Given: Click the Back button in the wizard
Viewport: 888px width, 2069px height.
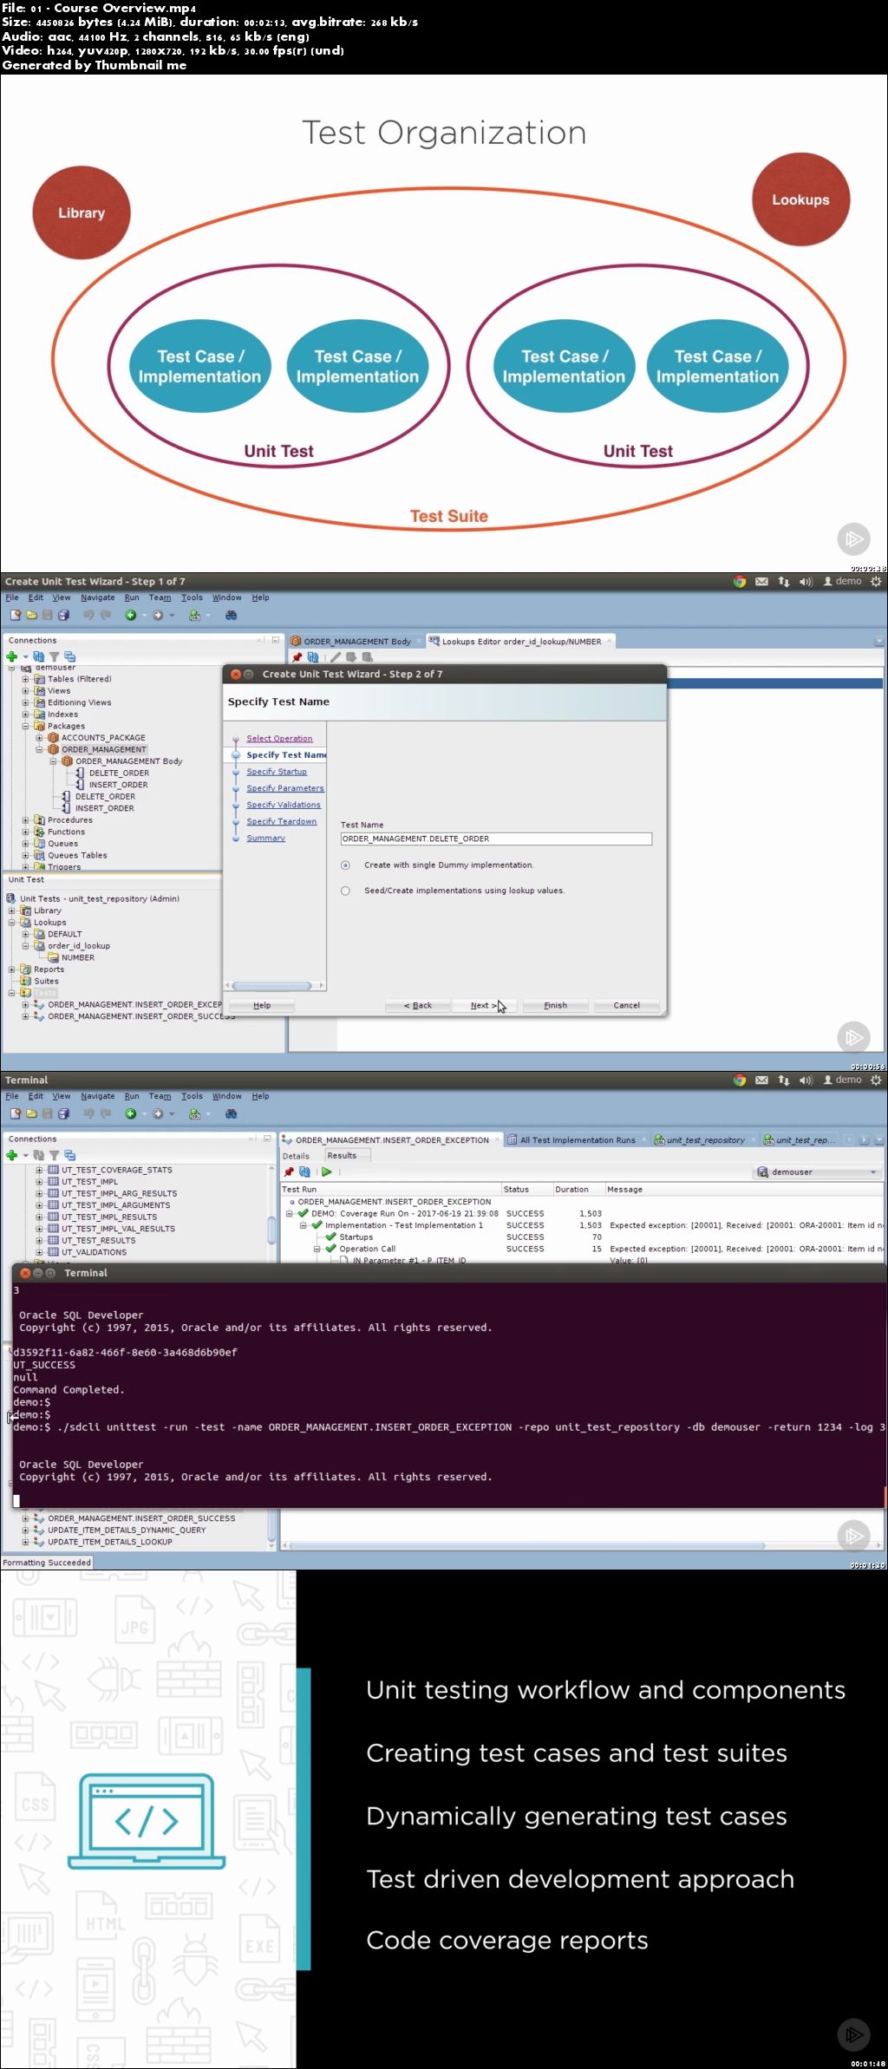Looking at the screenshot, I should (x=418, y=1006).
